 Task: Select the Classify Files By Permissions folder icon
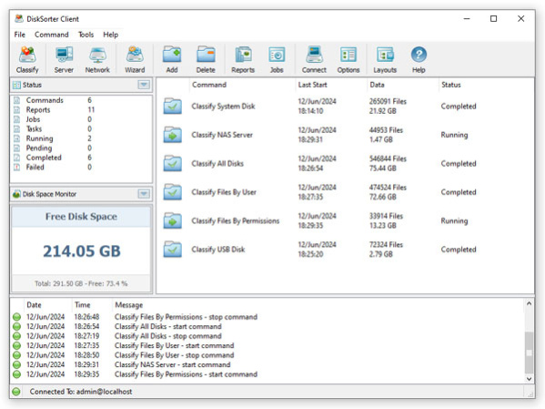[x=172, y=220]
